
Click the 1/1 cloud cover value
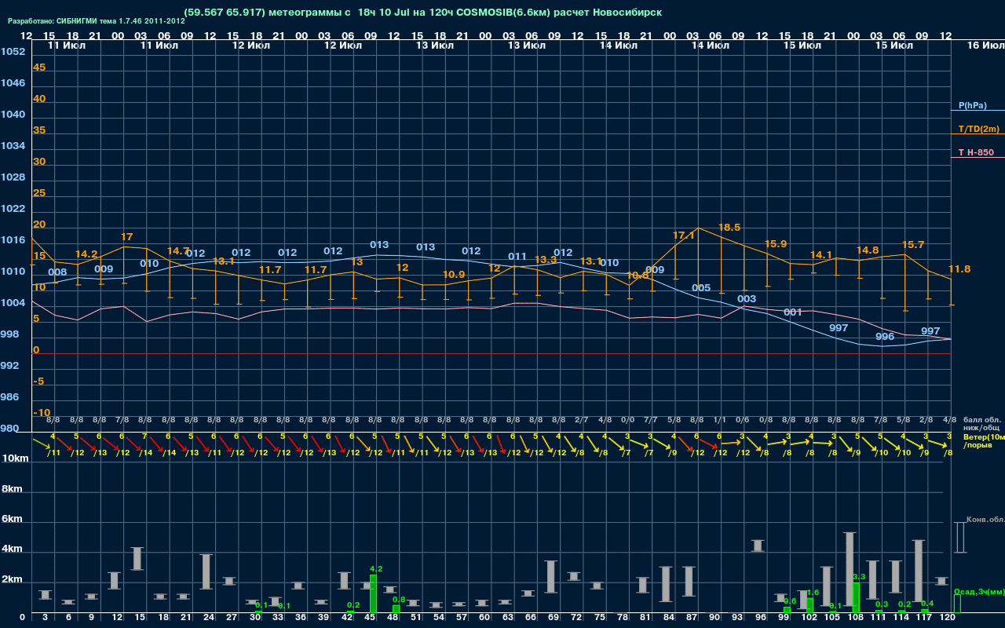pos(719,421)
